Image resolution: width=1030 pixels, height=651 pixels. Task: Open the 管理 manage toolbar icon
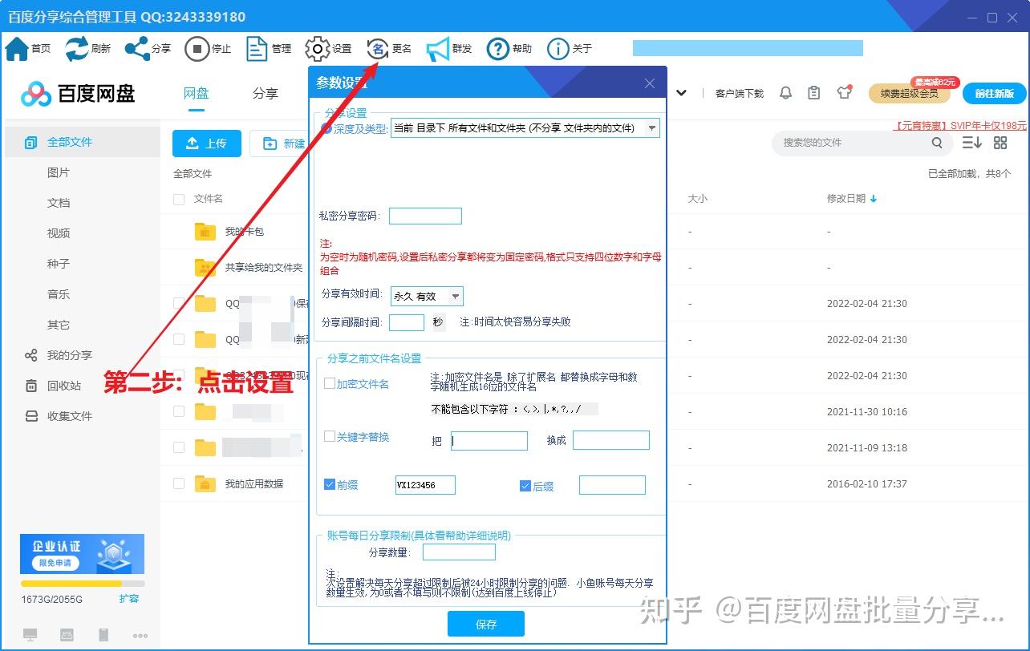(257, 49)
